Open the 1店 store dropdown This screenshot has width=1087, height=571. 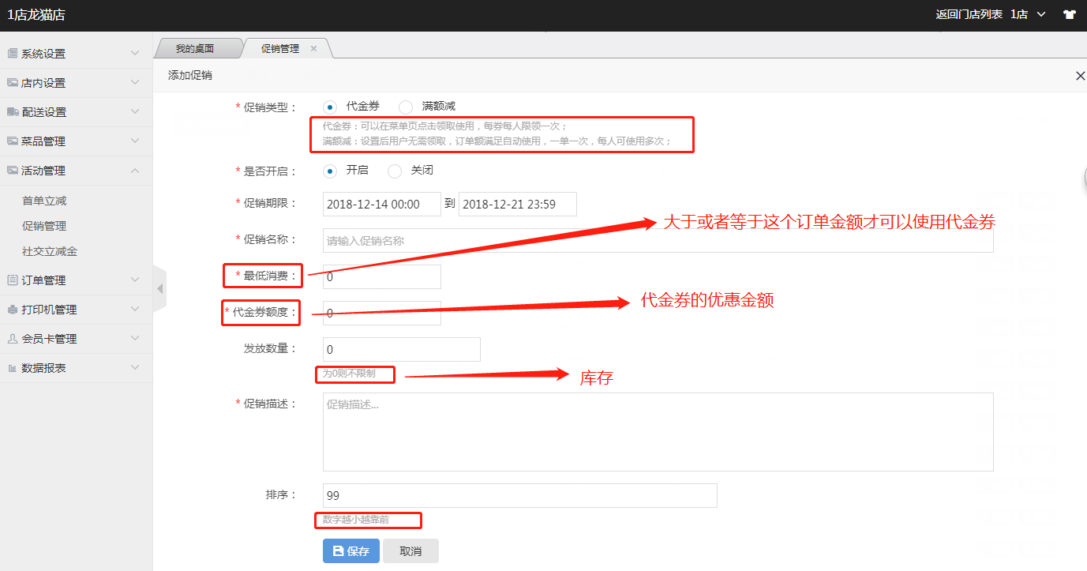1028,14
